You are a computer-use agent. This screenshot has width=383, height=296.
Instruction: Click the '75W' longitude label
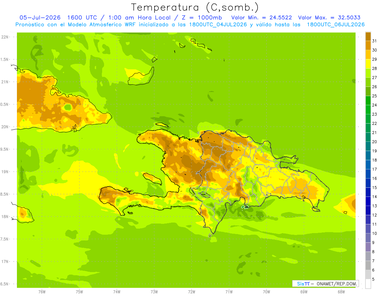[x=79, y=292]
